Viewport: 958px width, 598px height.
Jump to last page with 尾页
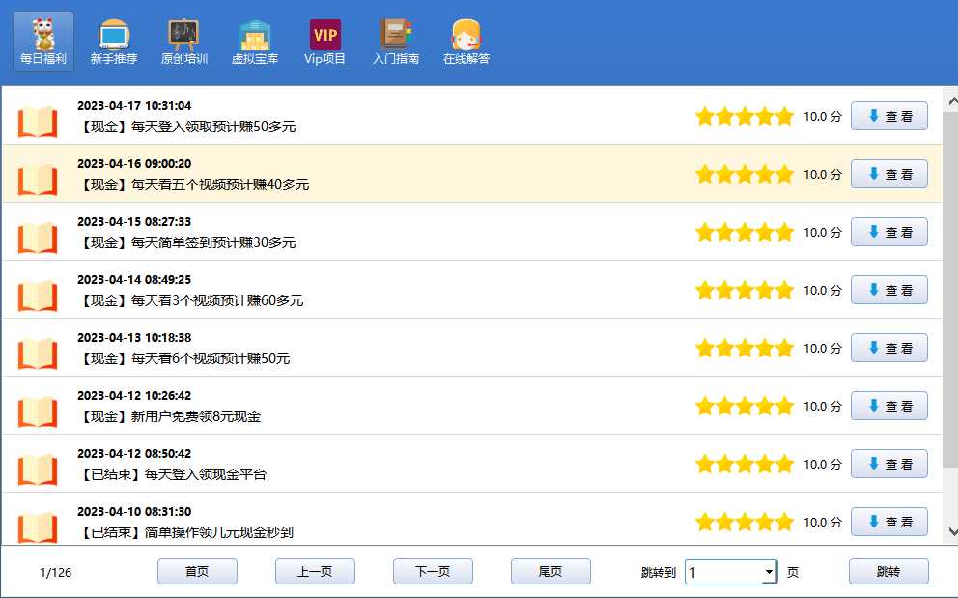tap(550, 572)
